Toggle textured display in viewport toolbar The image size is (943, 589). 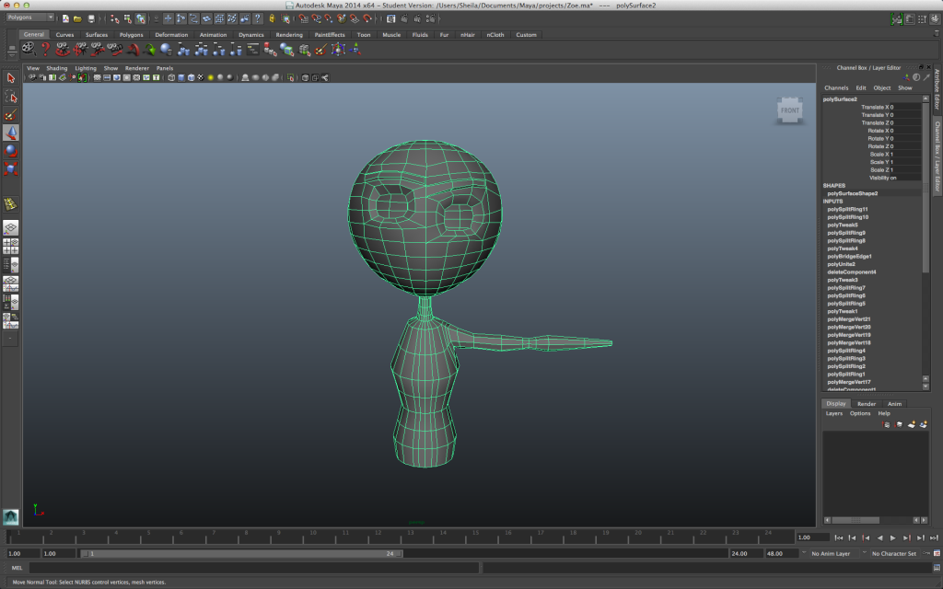point(200,77)
